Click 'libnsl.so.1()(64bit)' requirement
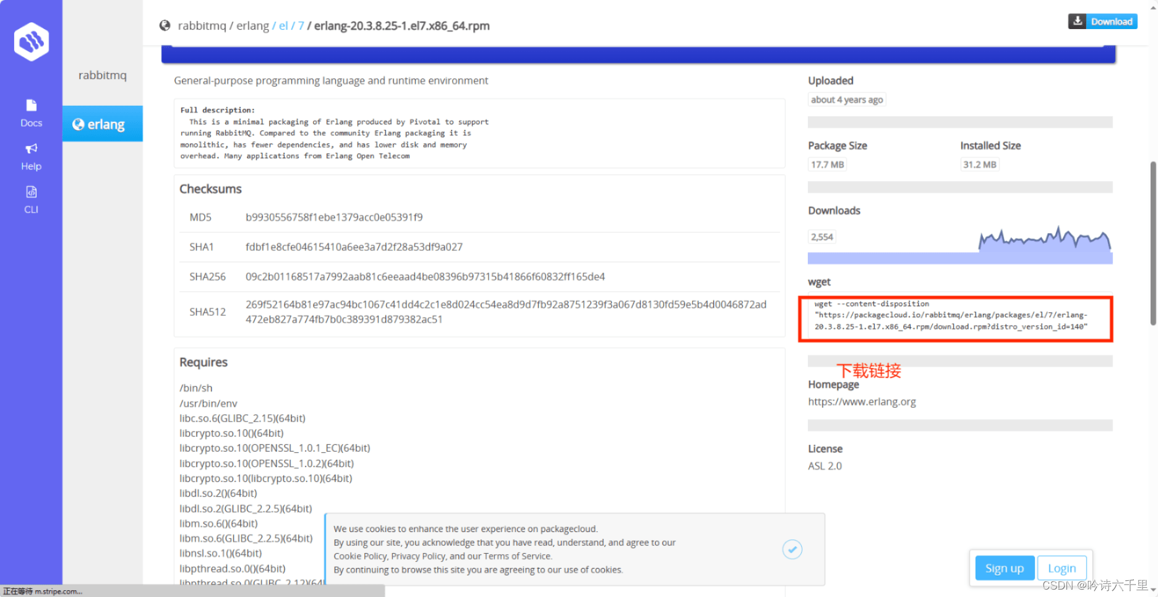The height and width of the screenshot is (597, 1158). [x=220, y=553]
